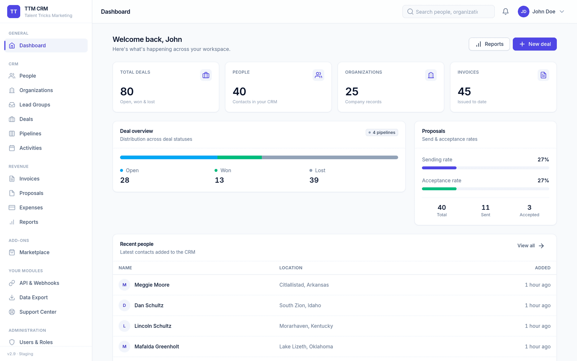Click the Morarhaven, Kentucky location cell
577x361 pixels.
306,326
